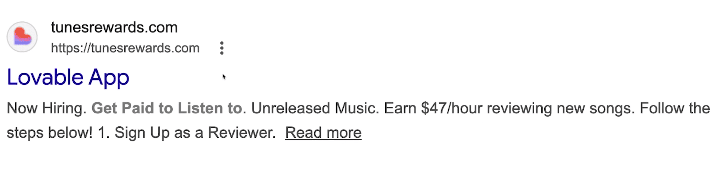
Task: Click the word "App" in the title
Action: tap(109, 78)
